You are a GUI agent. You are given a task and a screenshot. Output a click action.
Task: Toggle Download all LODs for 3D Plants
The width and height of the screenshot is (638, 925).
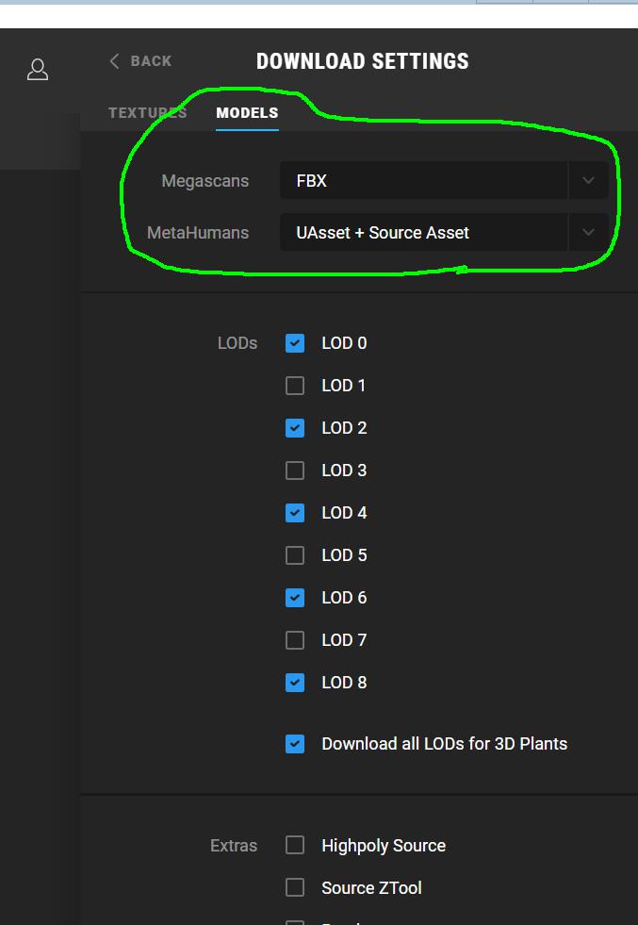point(295,744)
